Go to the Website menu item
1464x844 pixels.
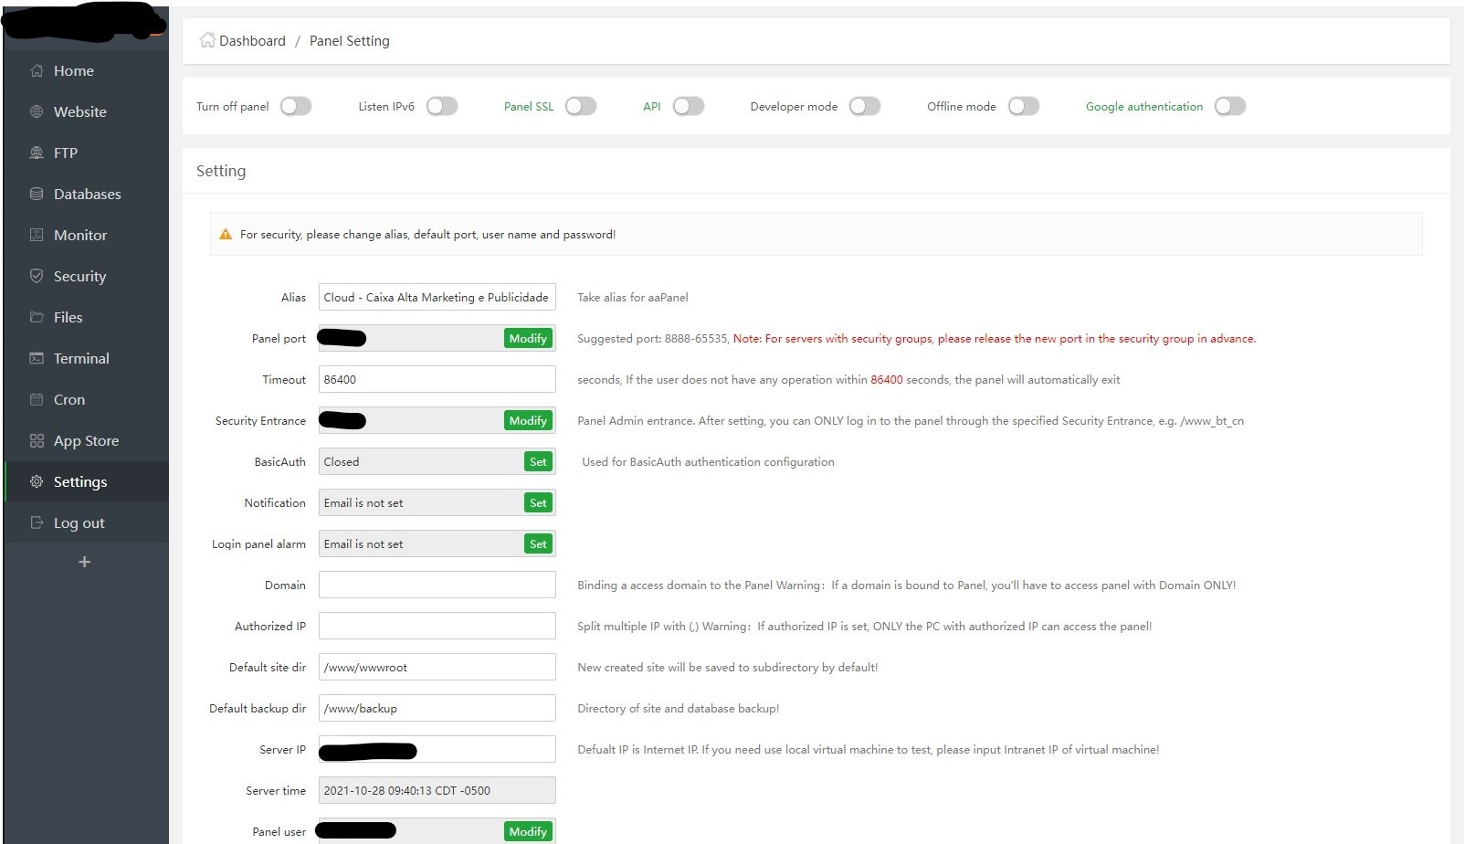pyautogui.click(x=87, y=111)
